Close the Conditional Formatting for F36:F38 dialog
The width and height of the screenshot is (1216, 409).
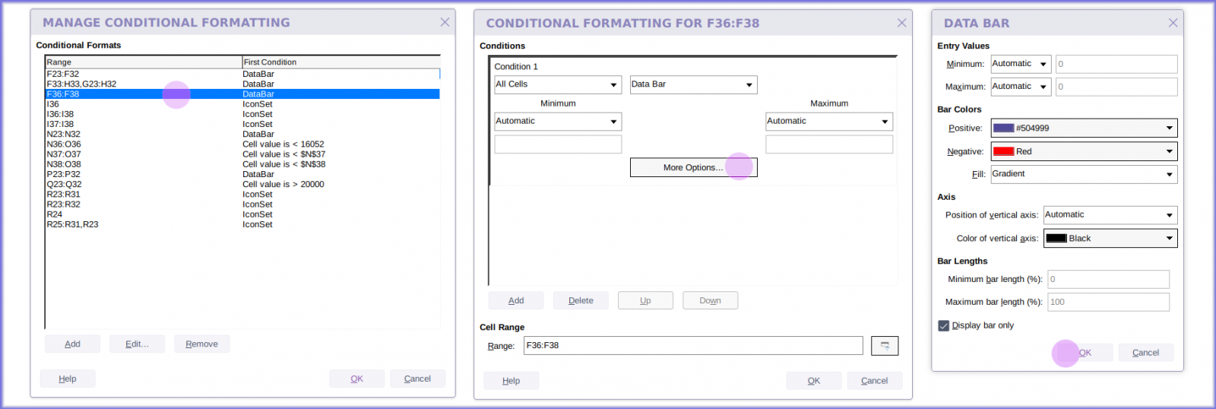click(x=901, y=23)
